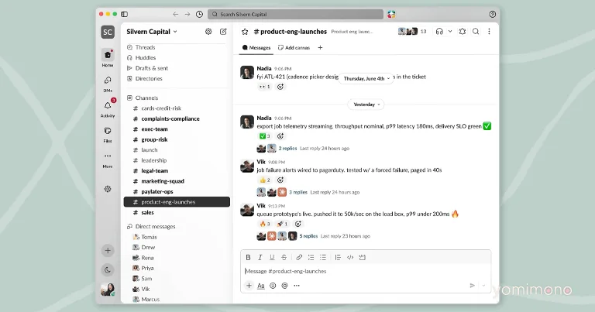The width and height of the screenshot is (595, 312).
Task: Insert a bulleted list in composer
Action: (x=323, y=257)
